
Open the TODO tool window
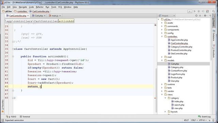(11, 117)
